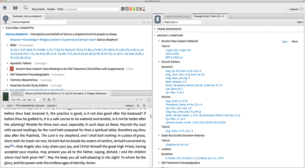The height and width of the screenshot is (168, 305).
Task: Open Theodoret, Interp. in Pss. 23.1–3
Action: (x=184, y=104)
